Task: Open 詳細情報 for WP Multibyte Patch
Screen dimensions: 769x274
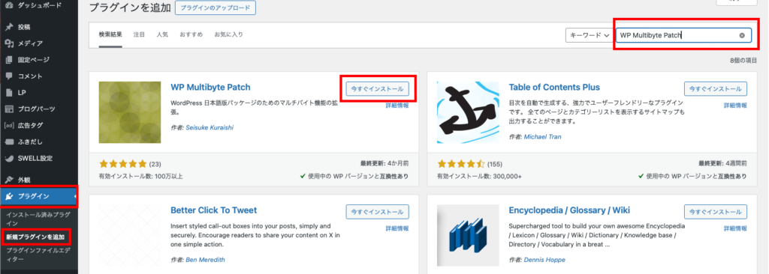Action: (x=397, y=106)
